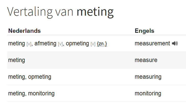Viewport: 186px width, 111px height.
Task: Click the Dutch word afmeting
Action: pyautogui.click(x=45, y=44)
